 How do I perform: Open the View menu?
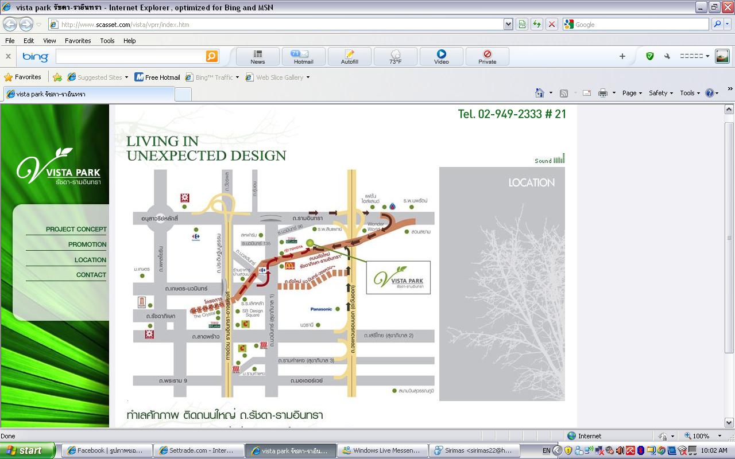49,41
